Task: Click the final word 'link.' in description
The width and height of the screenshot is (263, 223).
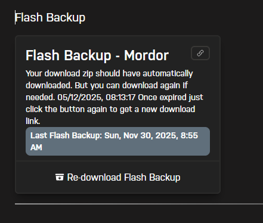Action: pyautogui.click(x=33, y=121)
